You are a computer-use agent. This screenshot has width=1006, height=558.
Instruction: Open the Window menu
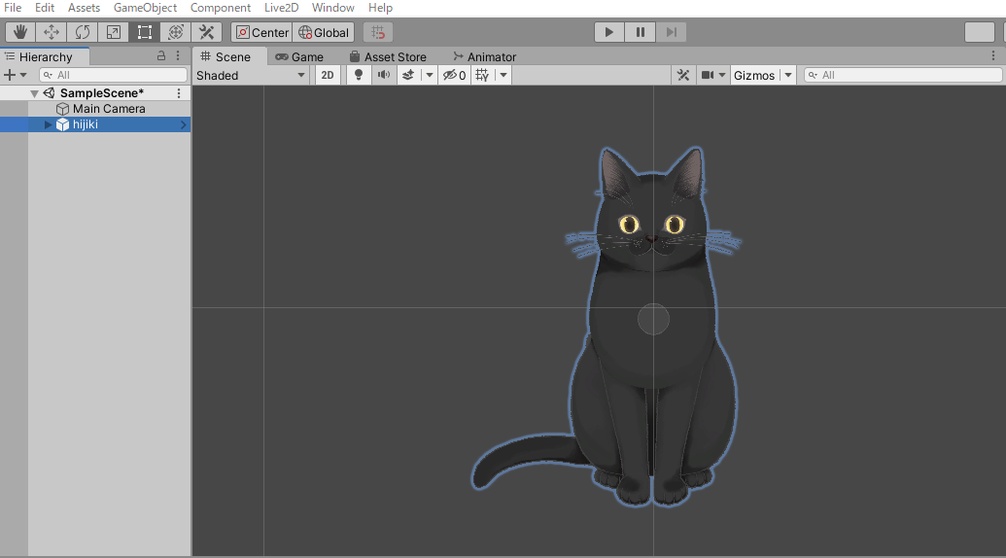[333, 8]
